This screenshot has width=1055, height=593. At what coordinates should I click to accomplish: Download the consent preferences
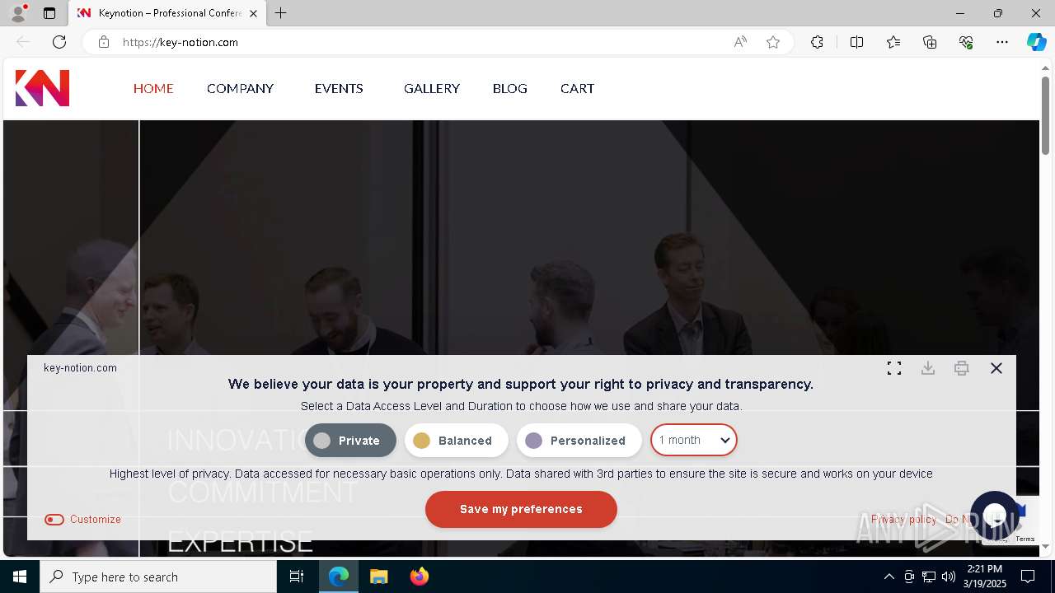pyautogui.click(x=928, y=368)
